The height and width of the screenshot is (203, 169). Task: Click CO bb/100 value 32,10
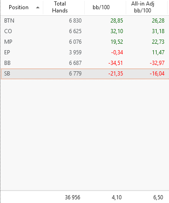(117, 31)
